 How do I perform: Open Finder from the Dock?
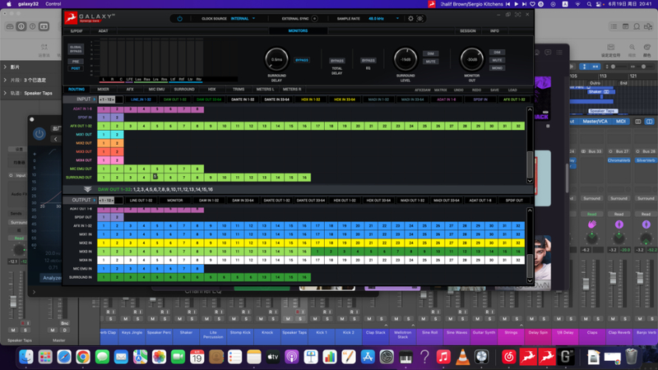click(x=26, y=357)
